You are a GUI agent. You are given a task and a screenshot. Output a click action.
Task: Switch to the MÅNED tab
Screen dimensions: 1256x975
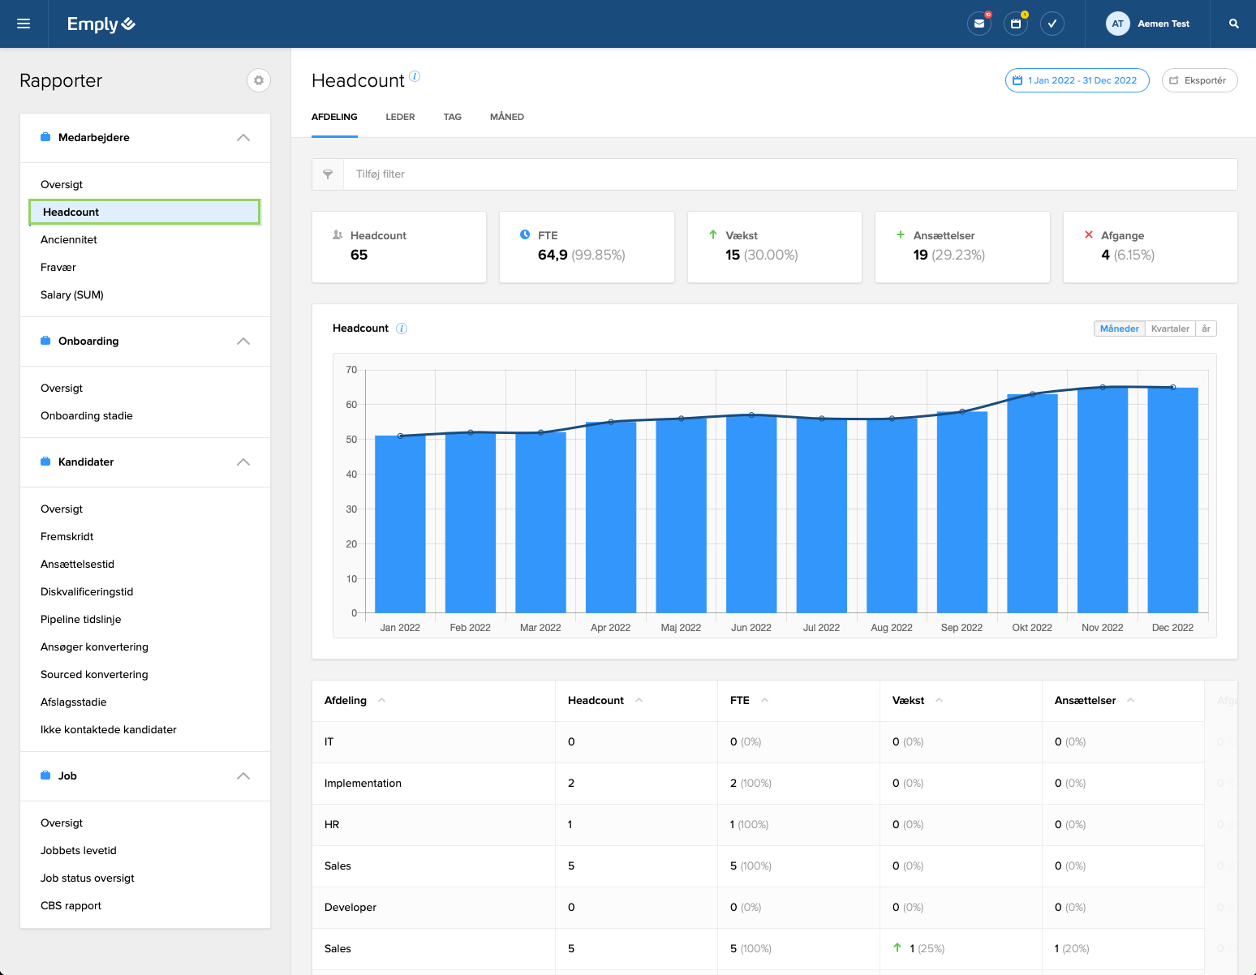[x=506, y=117]
